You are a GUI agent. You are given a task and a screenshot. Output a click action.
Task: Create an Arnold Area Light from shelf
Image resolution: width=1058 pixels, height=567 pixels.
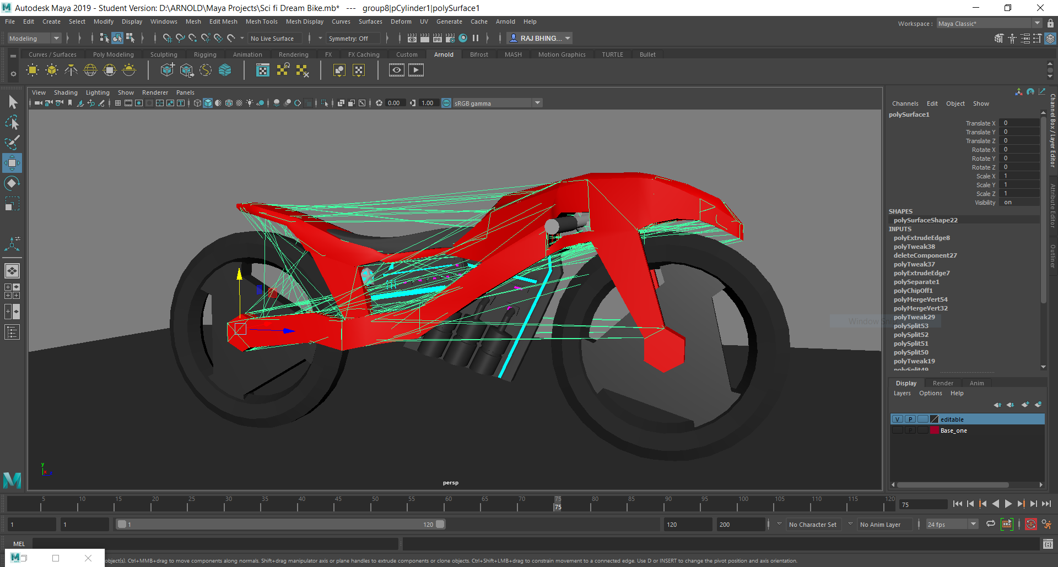[33, 70]
